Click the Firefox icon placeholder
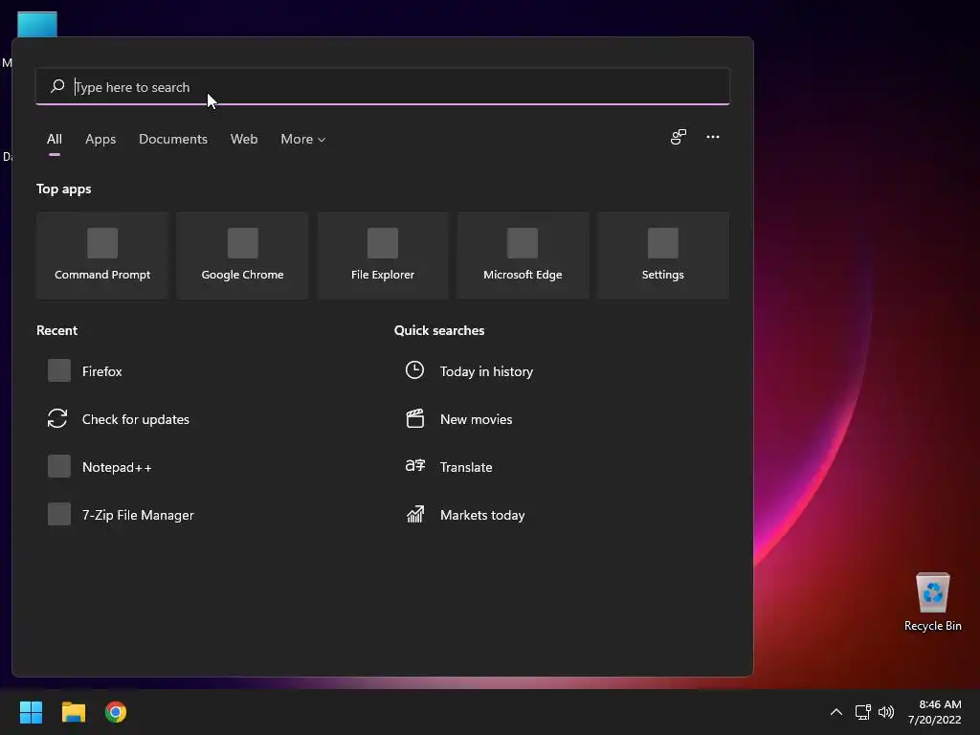 coord(59,370)
